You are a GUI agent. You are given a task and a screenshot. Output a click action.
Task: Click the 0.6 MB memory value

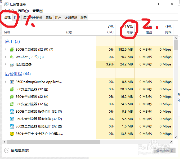127,82
